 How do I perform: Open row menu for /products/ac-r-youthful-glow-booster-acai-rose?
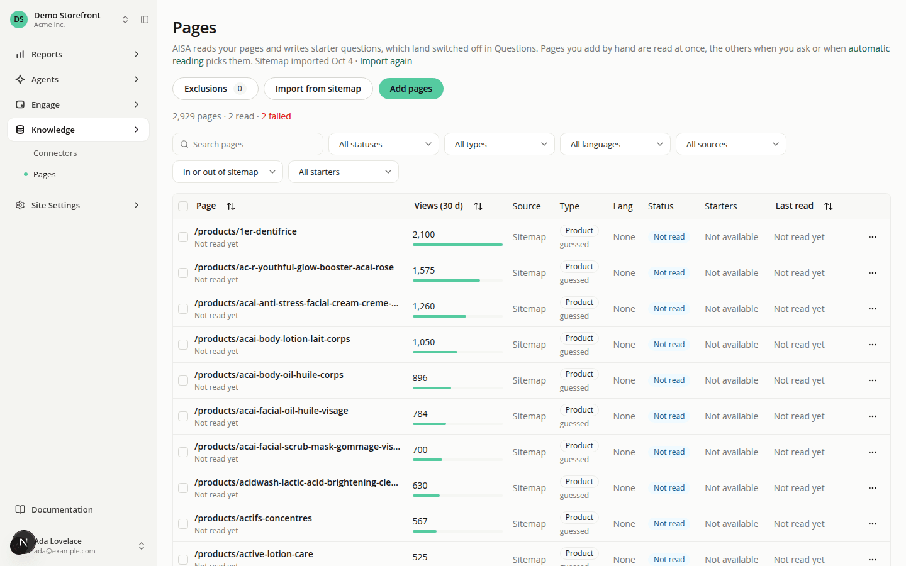[873, 273]
